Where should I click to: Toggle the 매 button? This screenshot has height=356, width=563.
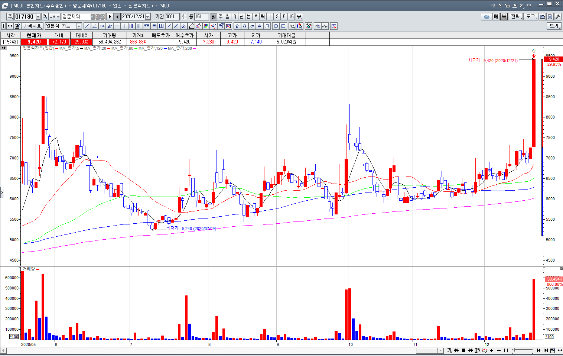click(496, 17)
